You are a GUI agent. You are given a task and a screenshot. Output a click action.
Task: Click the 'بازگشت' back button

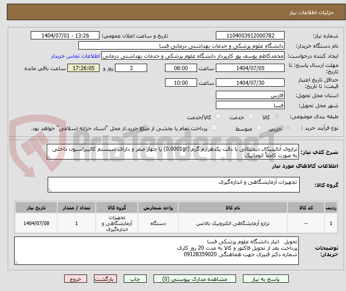[105, 279]
